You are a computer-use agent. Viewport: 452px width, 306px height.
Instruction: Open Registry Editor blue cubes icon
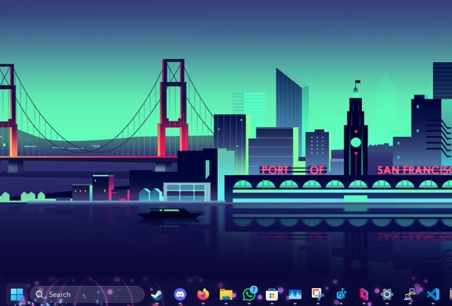click(x=341, y=295)
